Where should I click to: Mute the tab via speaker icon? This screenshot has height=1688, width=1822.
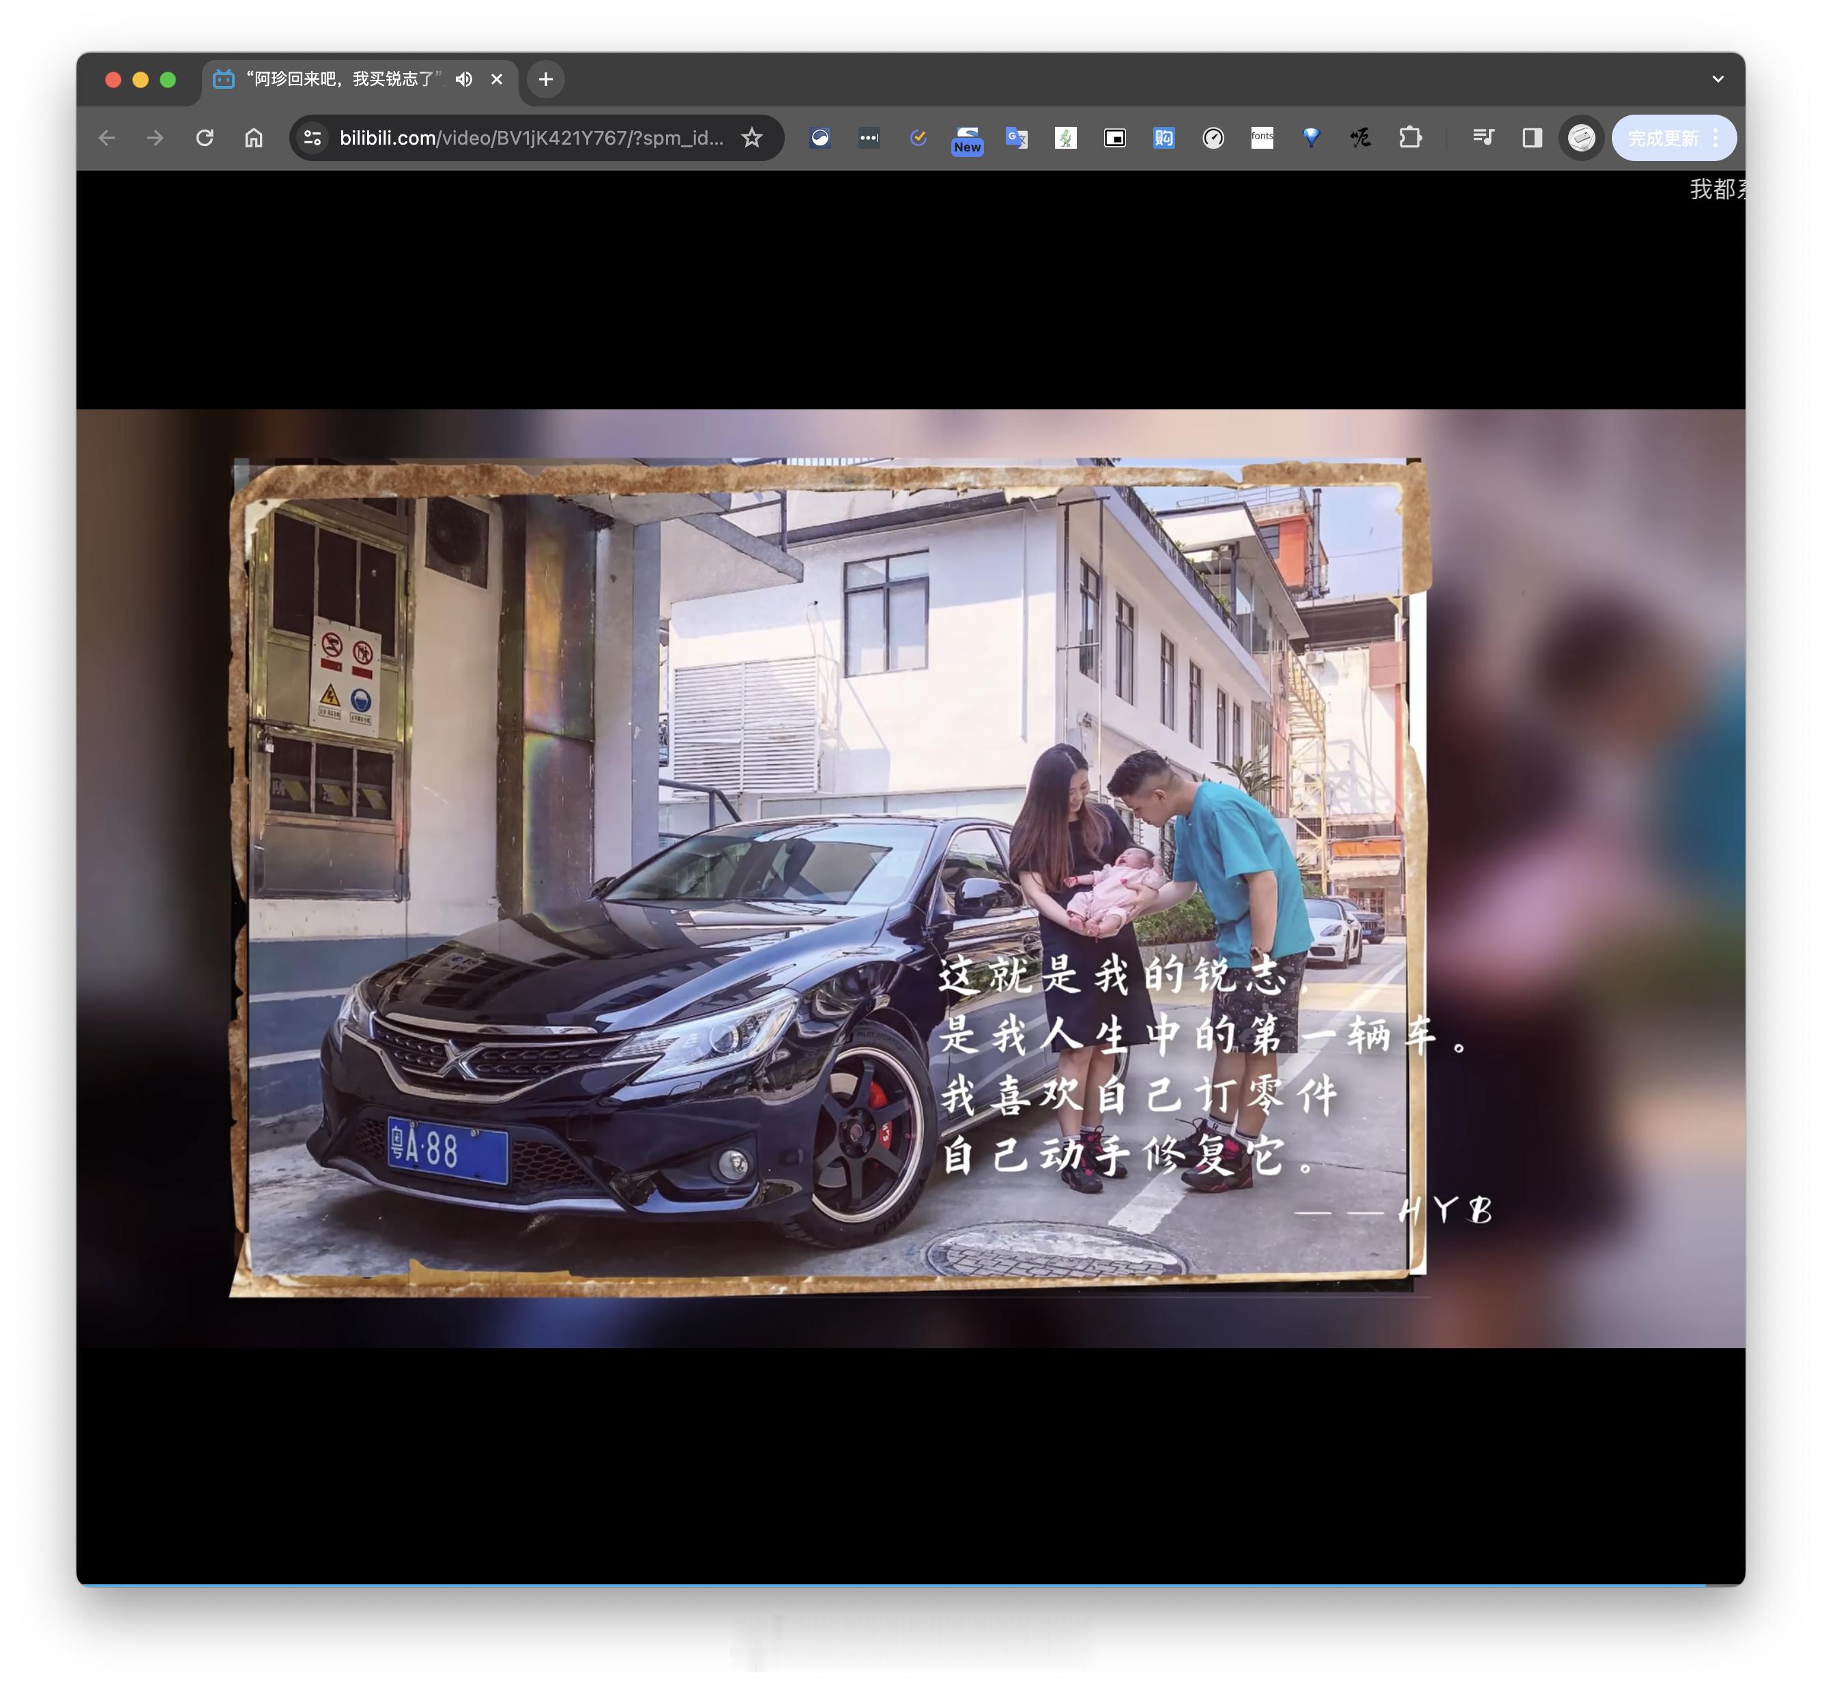[x=464, y=79]
